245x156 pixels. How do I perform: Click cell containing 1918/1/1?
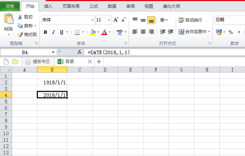coord(52,82)
